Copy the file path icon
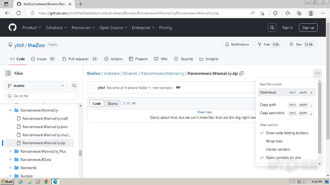Viewport: 330px width, 185px height. 242,73
